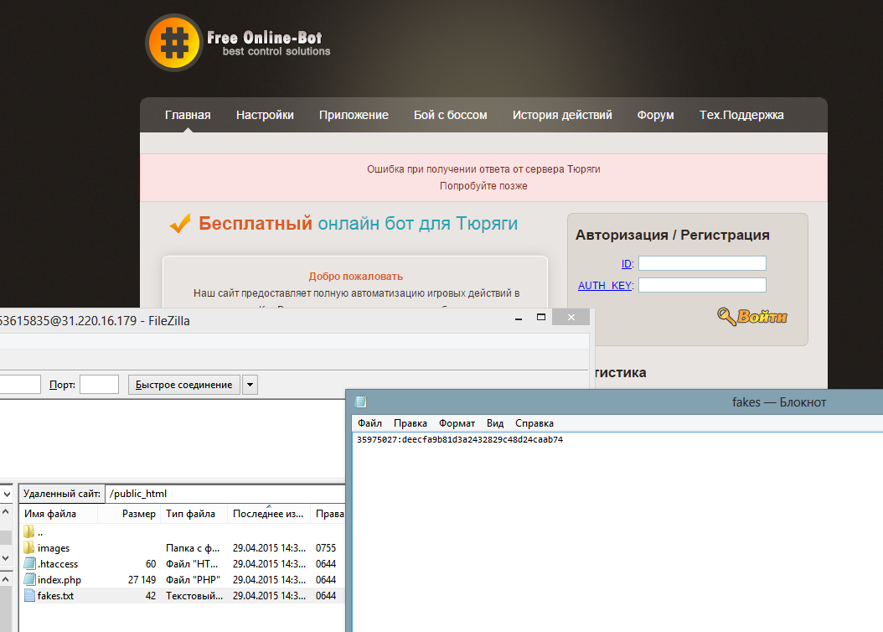This screenshot has width=883, height=632.
Task: Open the Главная tab on the website
Action: [188, 115]
